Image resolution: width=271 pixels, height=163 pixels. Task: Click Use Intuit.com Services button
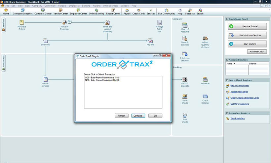click(x=247, y=35)
